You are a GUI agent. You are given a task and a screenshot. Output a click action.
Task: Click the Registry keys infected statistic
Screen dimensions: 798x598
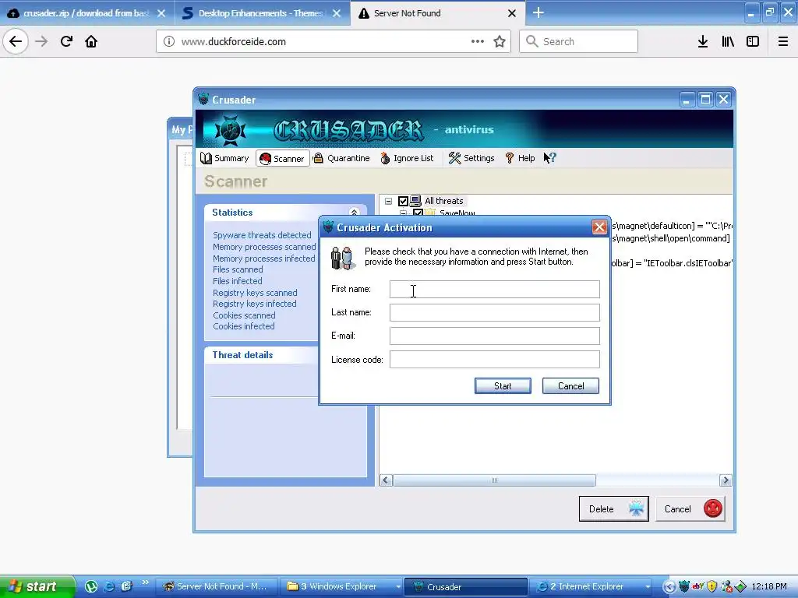coord(255,304)
